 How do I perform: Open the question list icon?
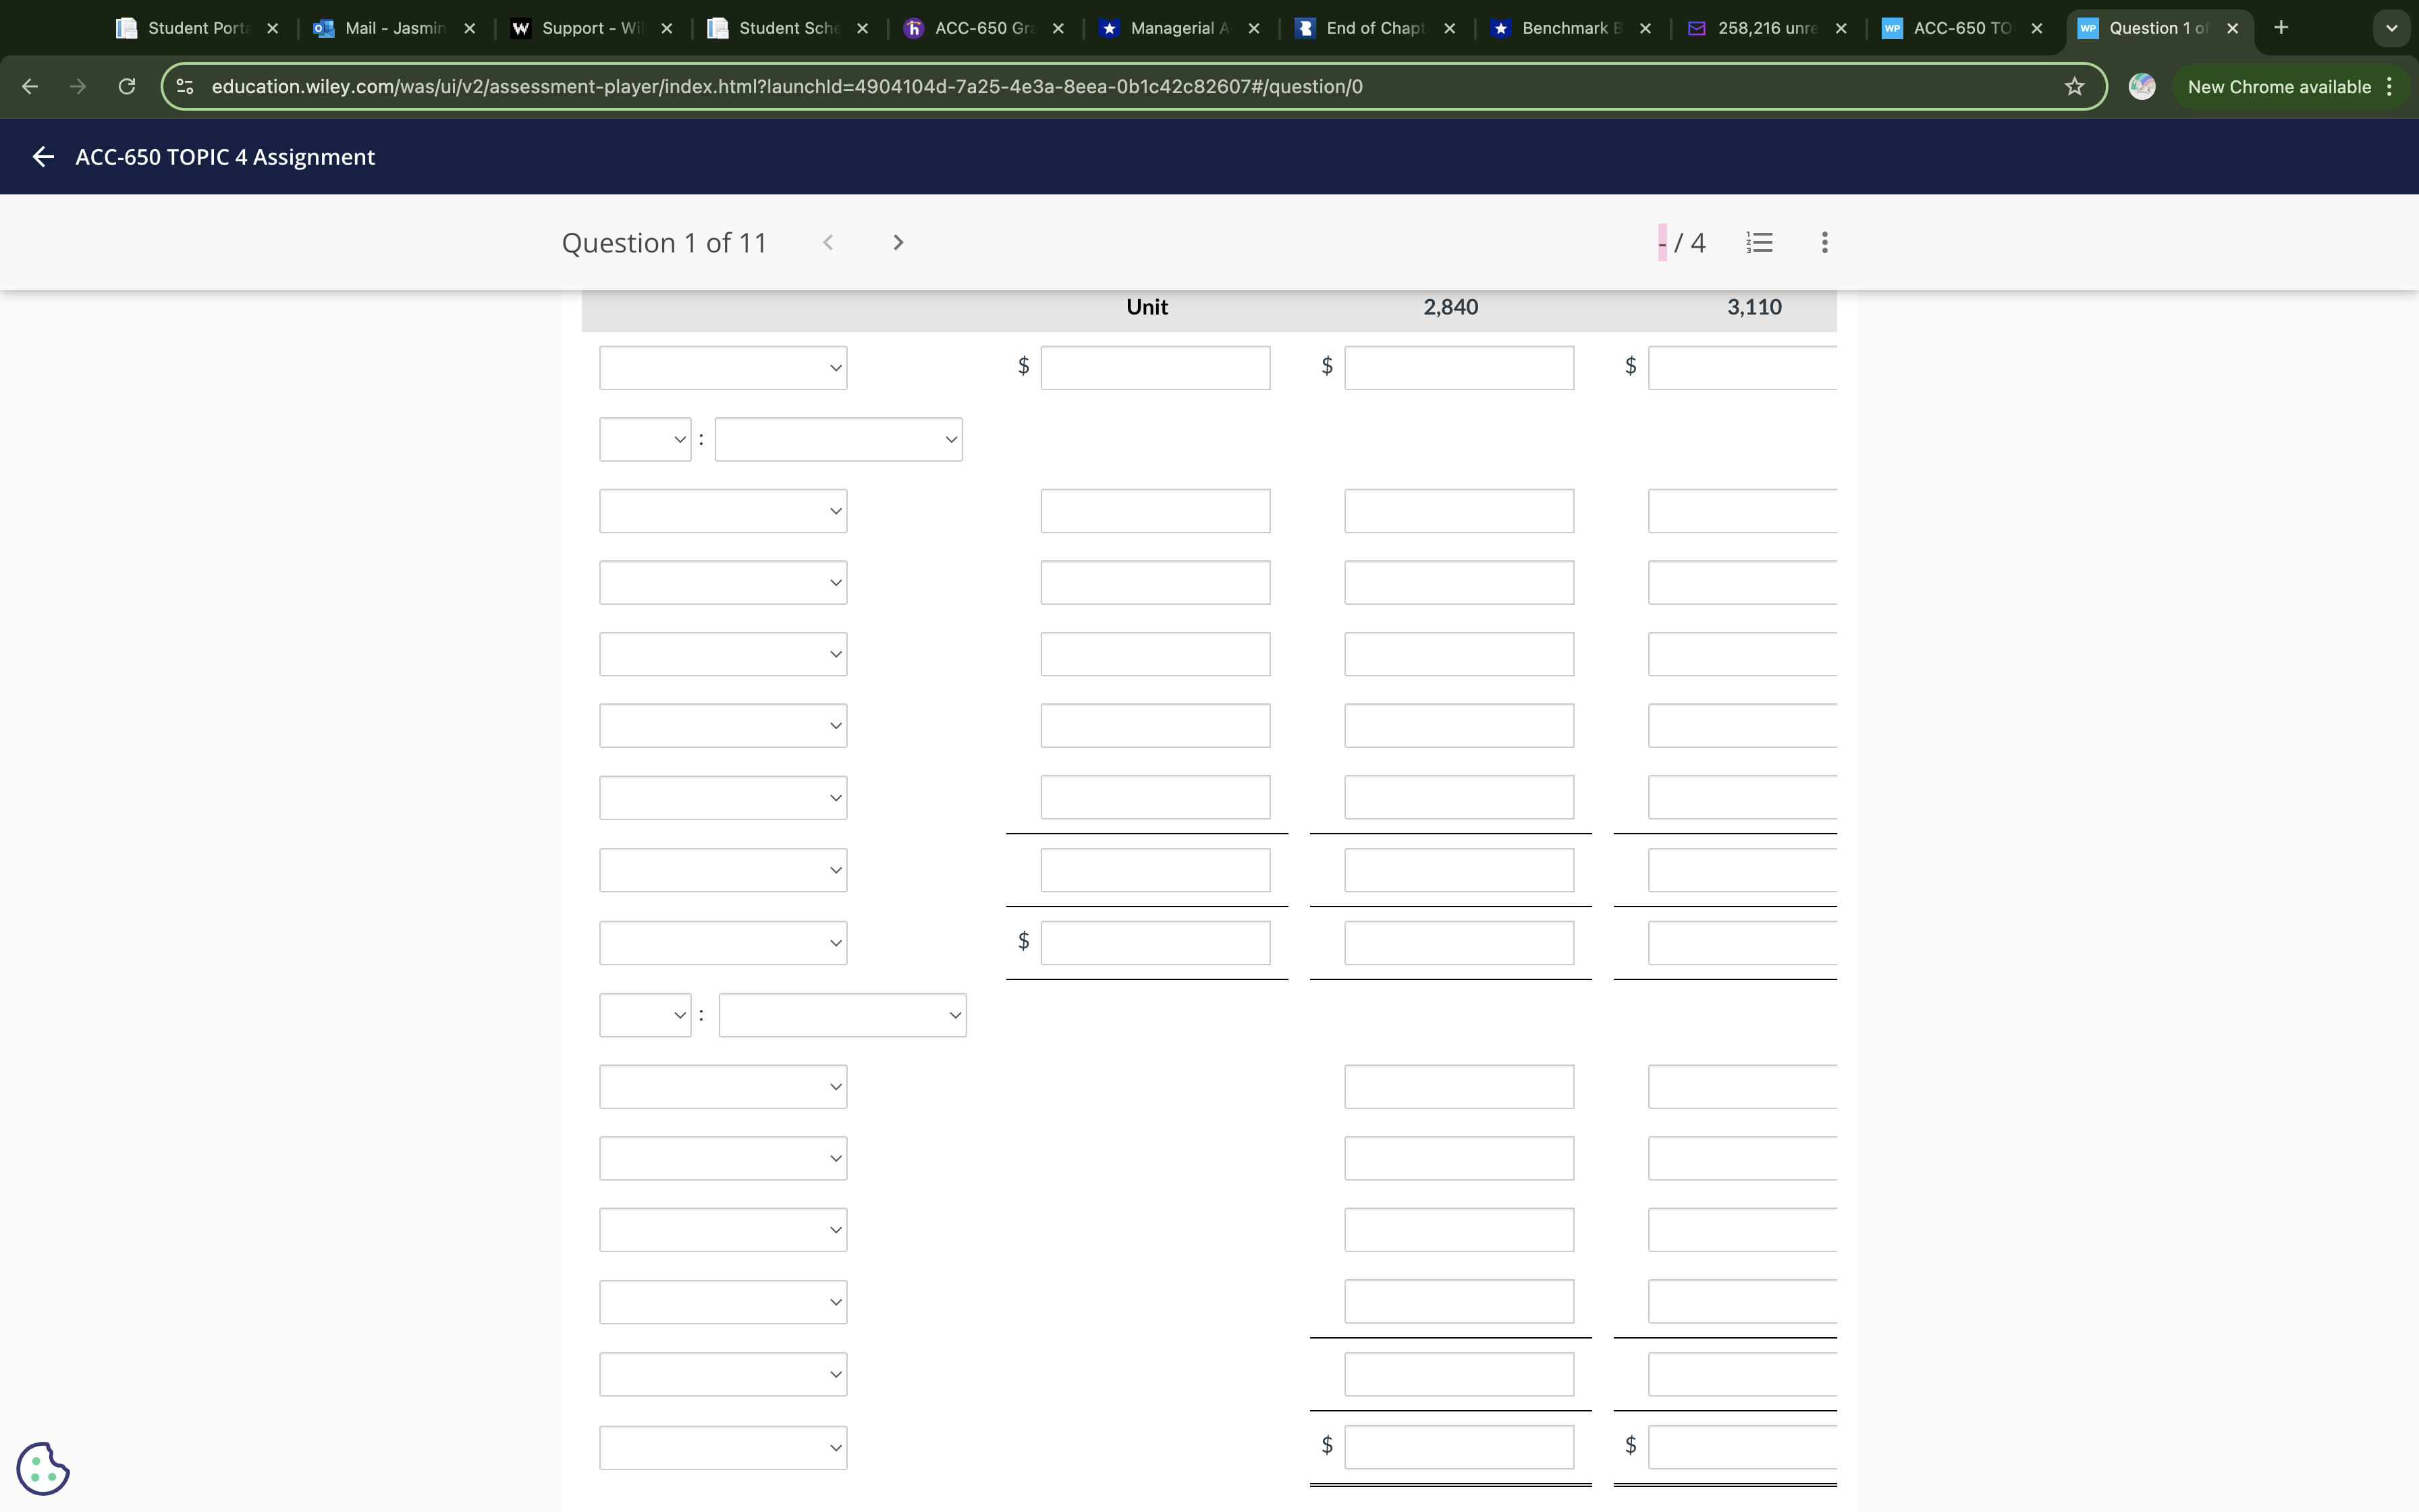tap(1760, 243)
